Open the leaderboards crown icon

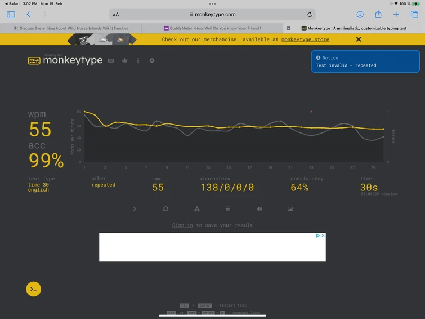[124, 60]
